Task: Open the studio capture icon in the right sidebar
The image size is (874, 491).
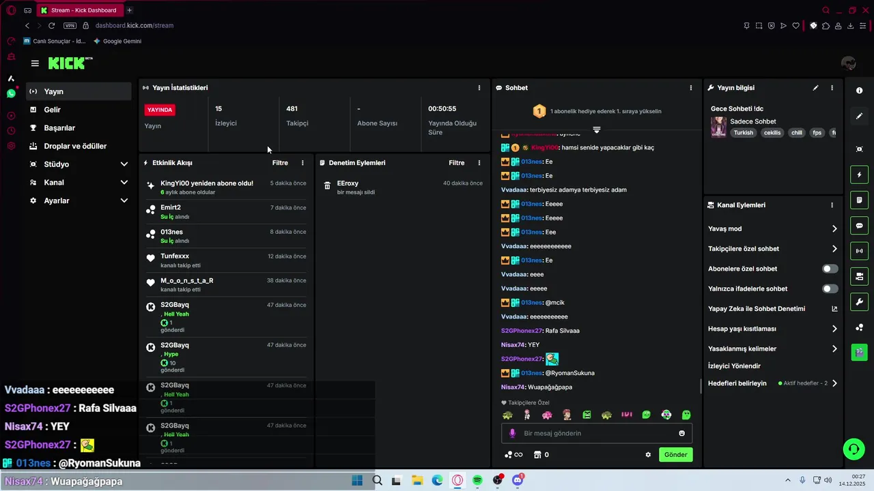Action: coord(859,149)
